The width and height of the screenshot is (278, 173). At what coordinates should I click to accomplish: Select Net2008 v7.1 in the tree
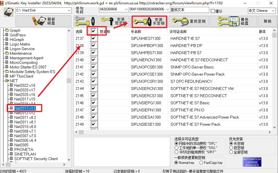[x=25, y=131]
